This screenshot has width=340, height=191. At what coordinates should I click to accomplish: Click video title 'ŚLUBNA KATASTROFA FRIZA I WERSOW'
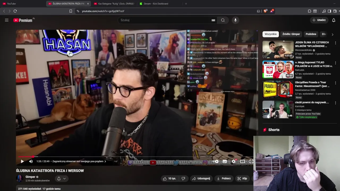50,171
